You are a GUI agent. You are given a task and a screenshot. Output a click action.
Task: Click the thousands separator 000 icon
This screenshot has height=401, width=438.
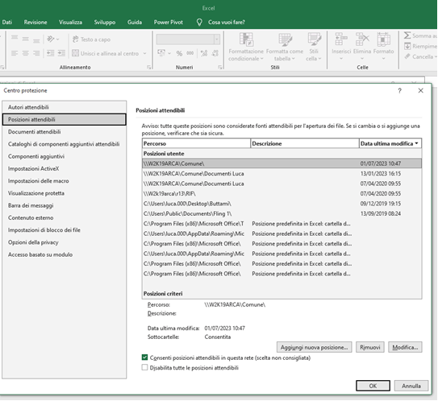pos(190,53)
